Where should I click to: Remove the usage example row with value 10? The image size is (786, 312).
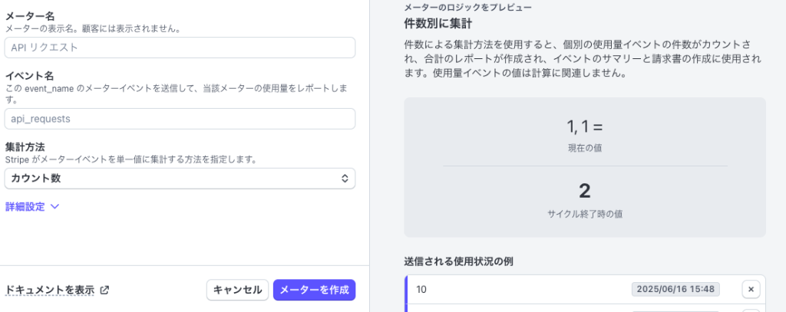751,289
